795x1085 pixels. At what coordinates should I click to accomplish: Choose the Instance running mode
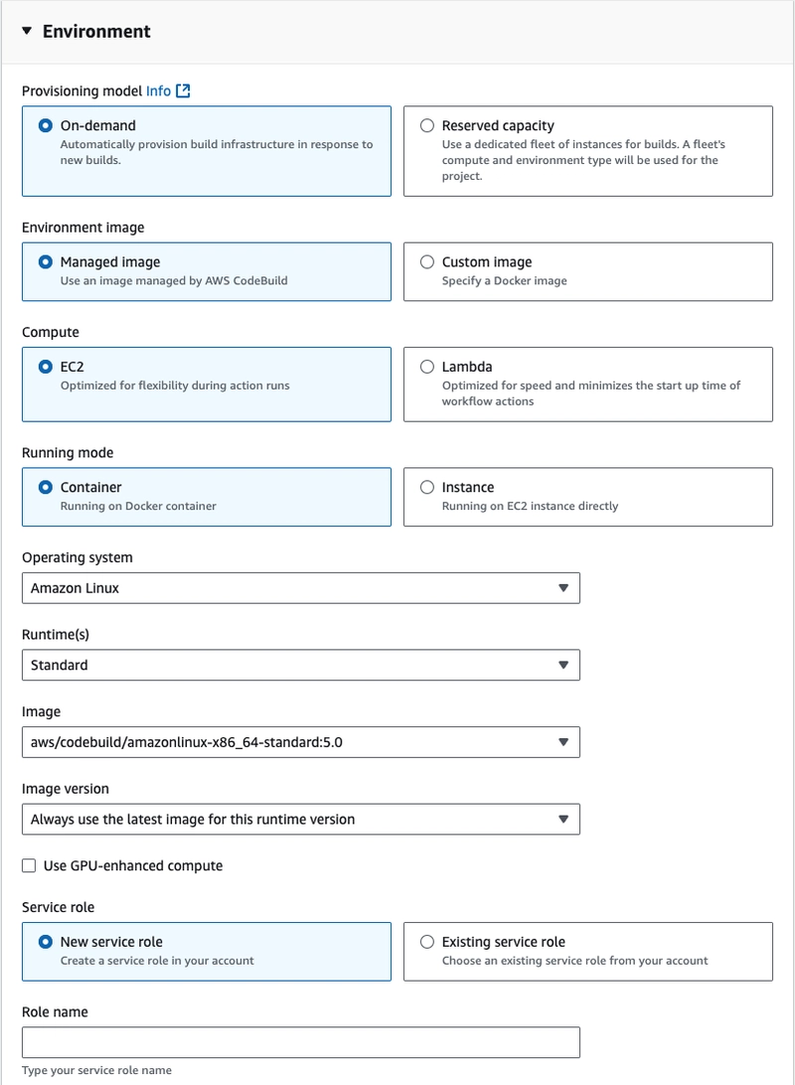tap(427, 487)
